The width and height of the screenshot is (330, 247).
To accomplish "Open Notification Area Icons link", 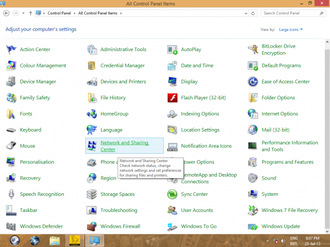I will coord(206,146).
